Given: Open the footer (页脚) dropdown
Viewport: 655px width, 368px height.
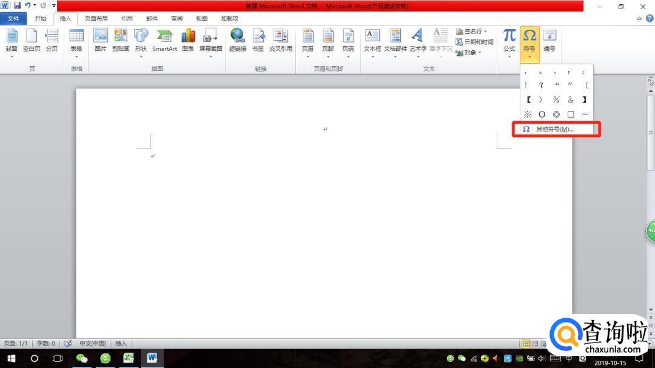Looking at the screenshot, I should click(328, 42).
